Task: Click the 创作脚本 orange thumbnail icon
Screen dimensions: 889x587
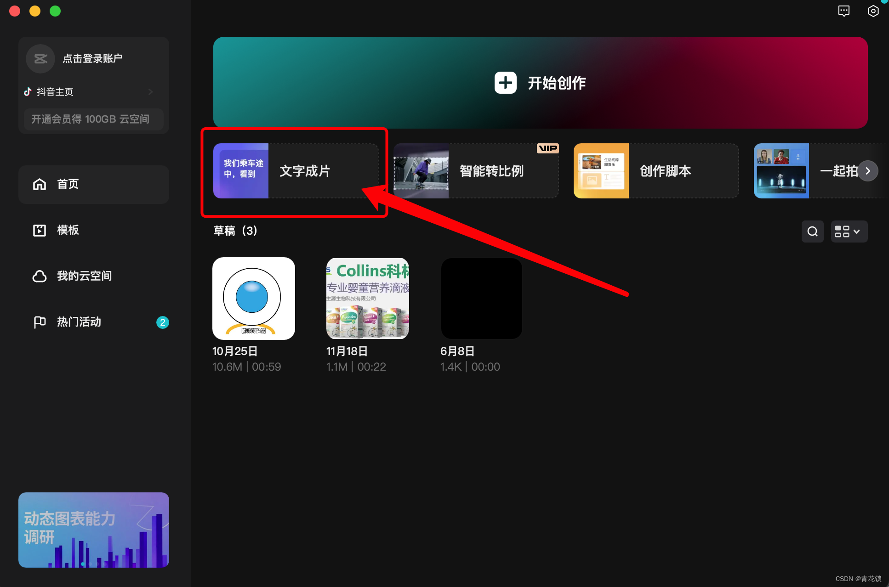Action: click(x=601, y=171)
